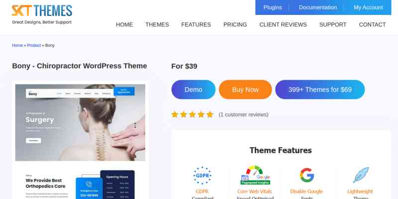Open the Bony theme preview image
Screen dimensions: 398x199
[80, 140]
